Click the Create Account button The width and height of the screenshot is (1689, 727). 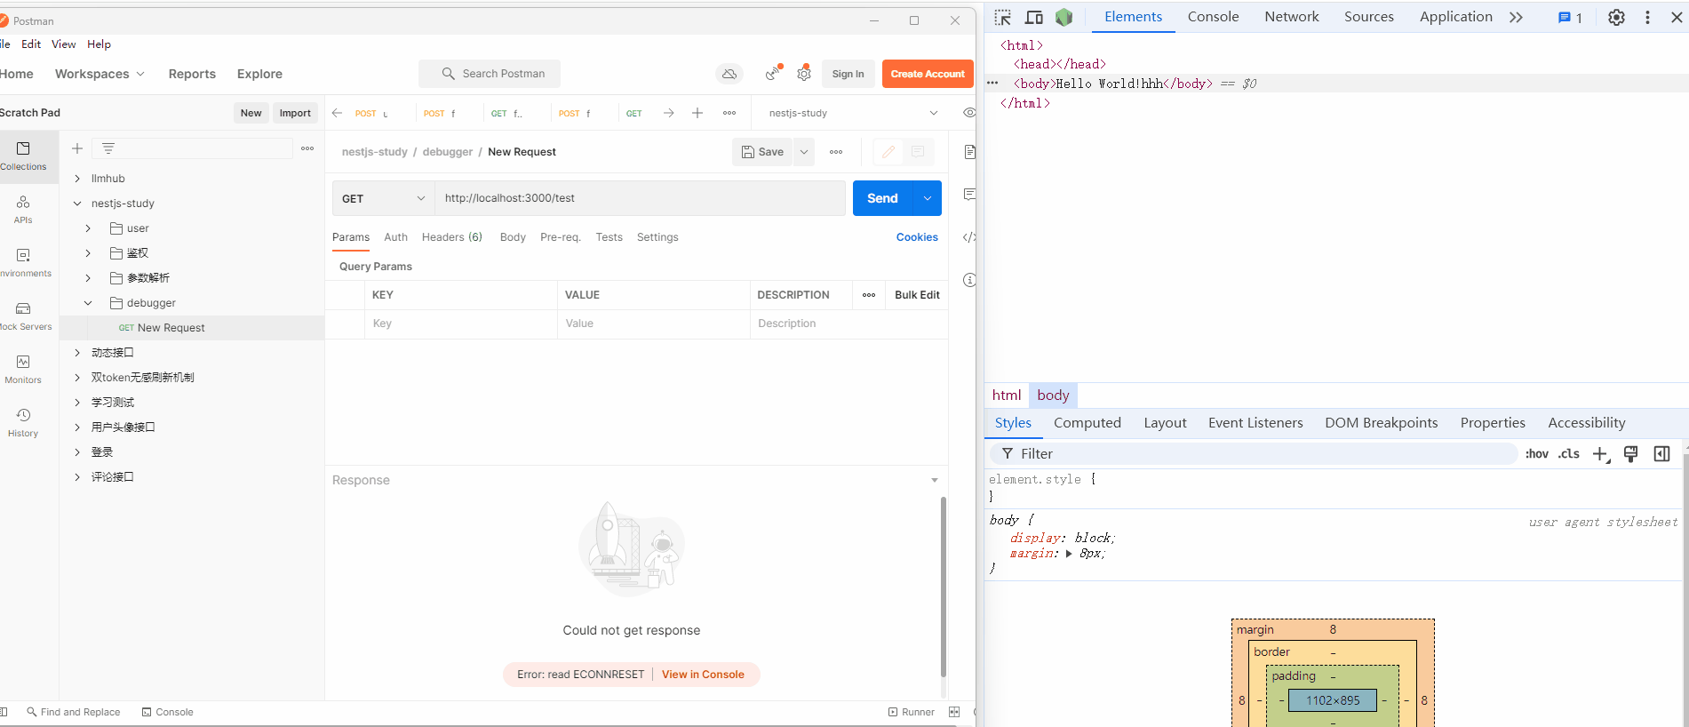[x=928, y=74]
